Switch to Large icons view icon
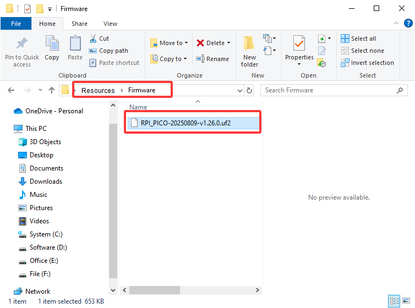Viewport: 415px width, 308px height. (x=406, y=301)
